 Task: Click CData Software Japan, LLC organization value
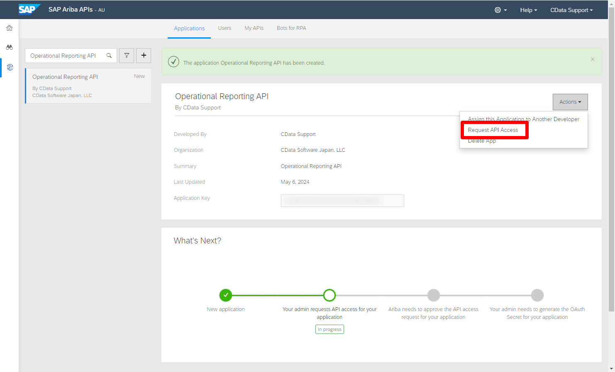coord(313,150)
